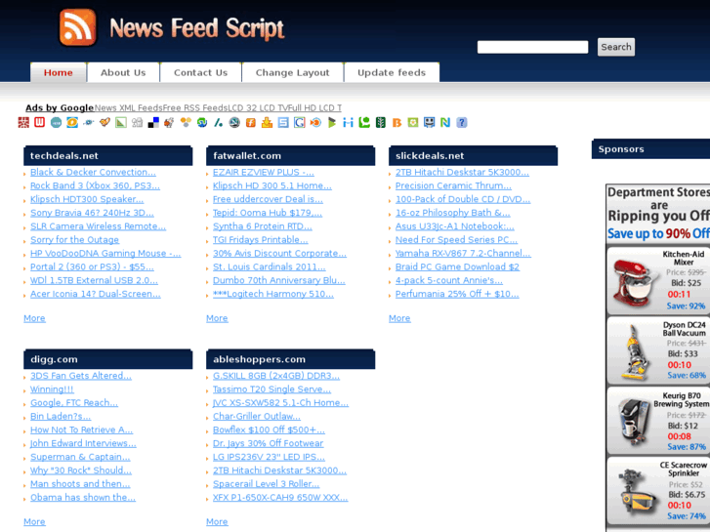
Task: Share using the orange-on-blue BlinkList icon
Action: click(72, 122)
